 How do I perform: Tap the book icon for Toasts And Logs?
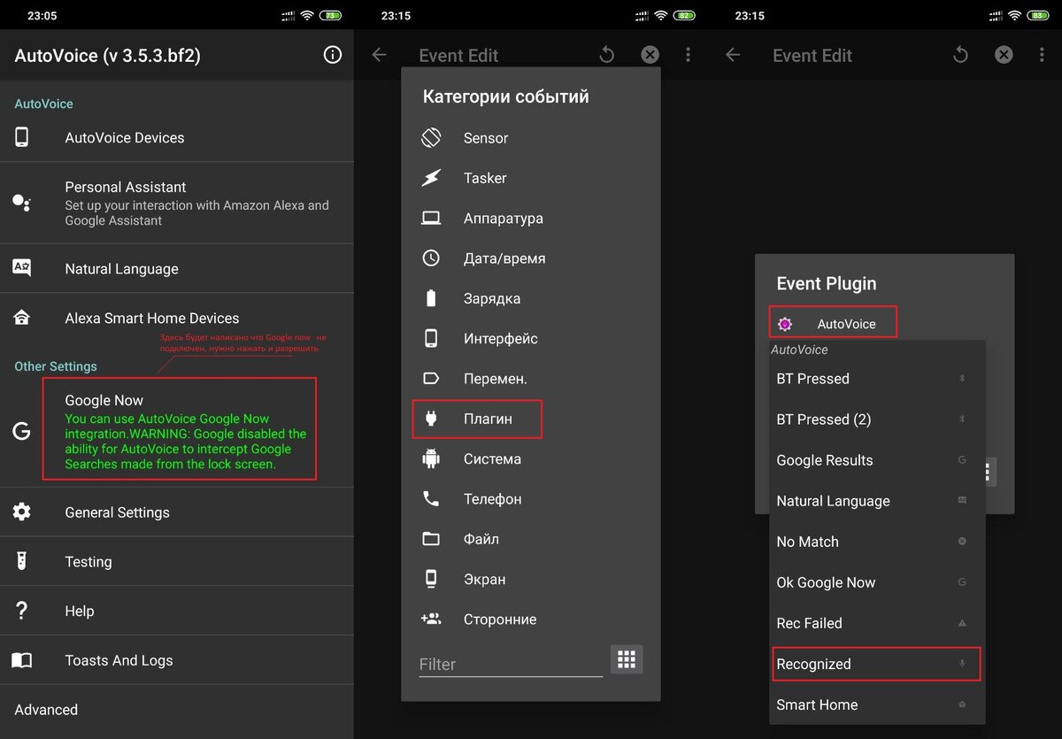tap(21, 660)
